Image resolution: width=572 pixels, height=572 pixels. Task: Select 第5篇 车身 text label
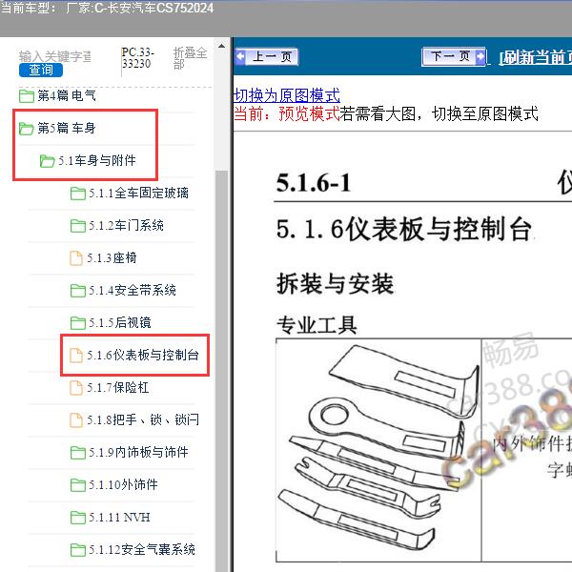coord(67,129)
